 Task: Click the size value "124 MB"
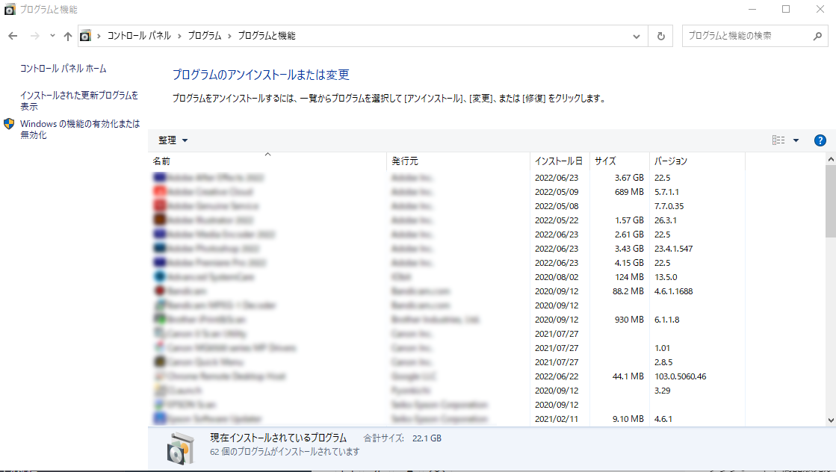pos(629,277)
